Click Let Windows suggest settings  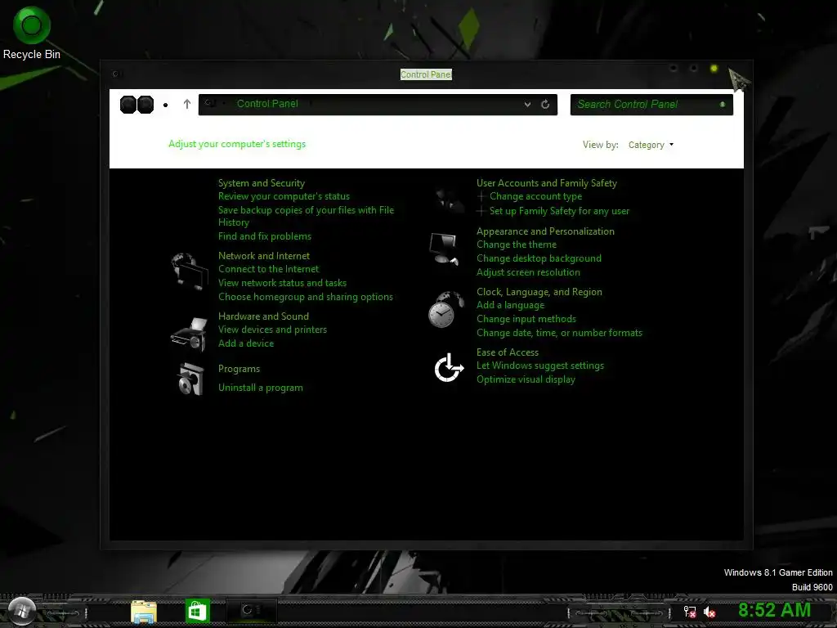[x=540, y=366]
